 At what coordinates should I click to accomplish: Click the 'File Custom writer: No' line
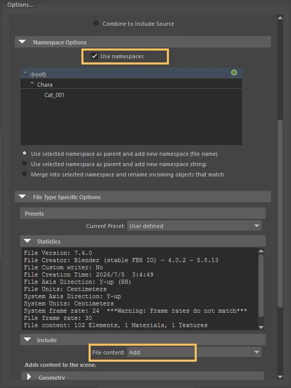[x=63, y=267]
